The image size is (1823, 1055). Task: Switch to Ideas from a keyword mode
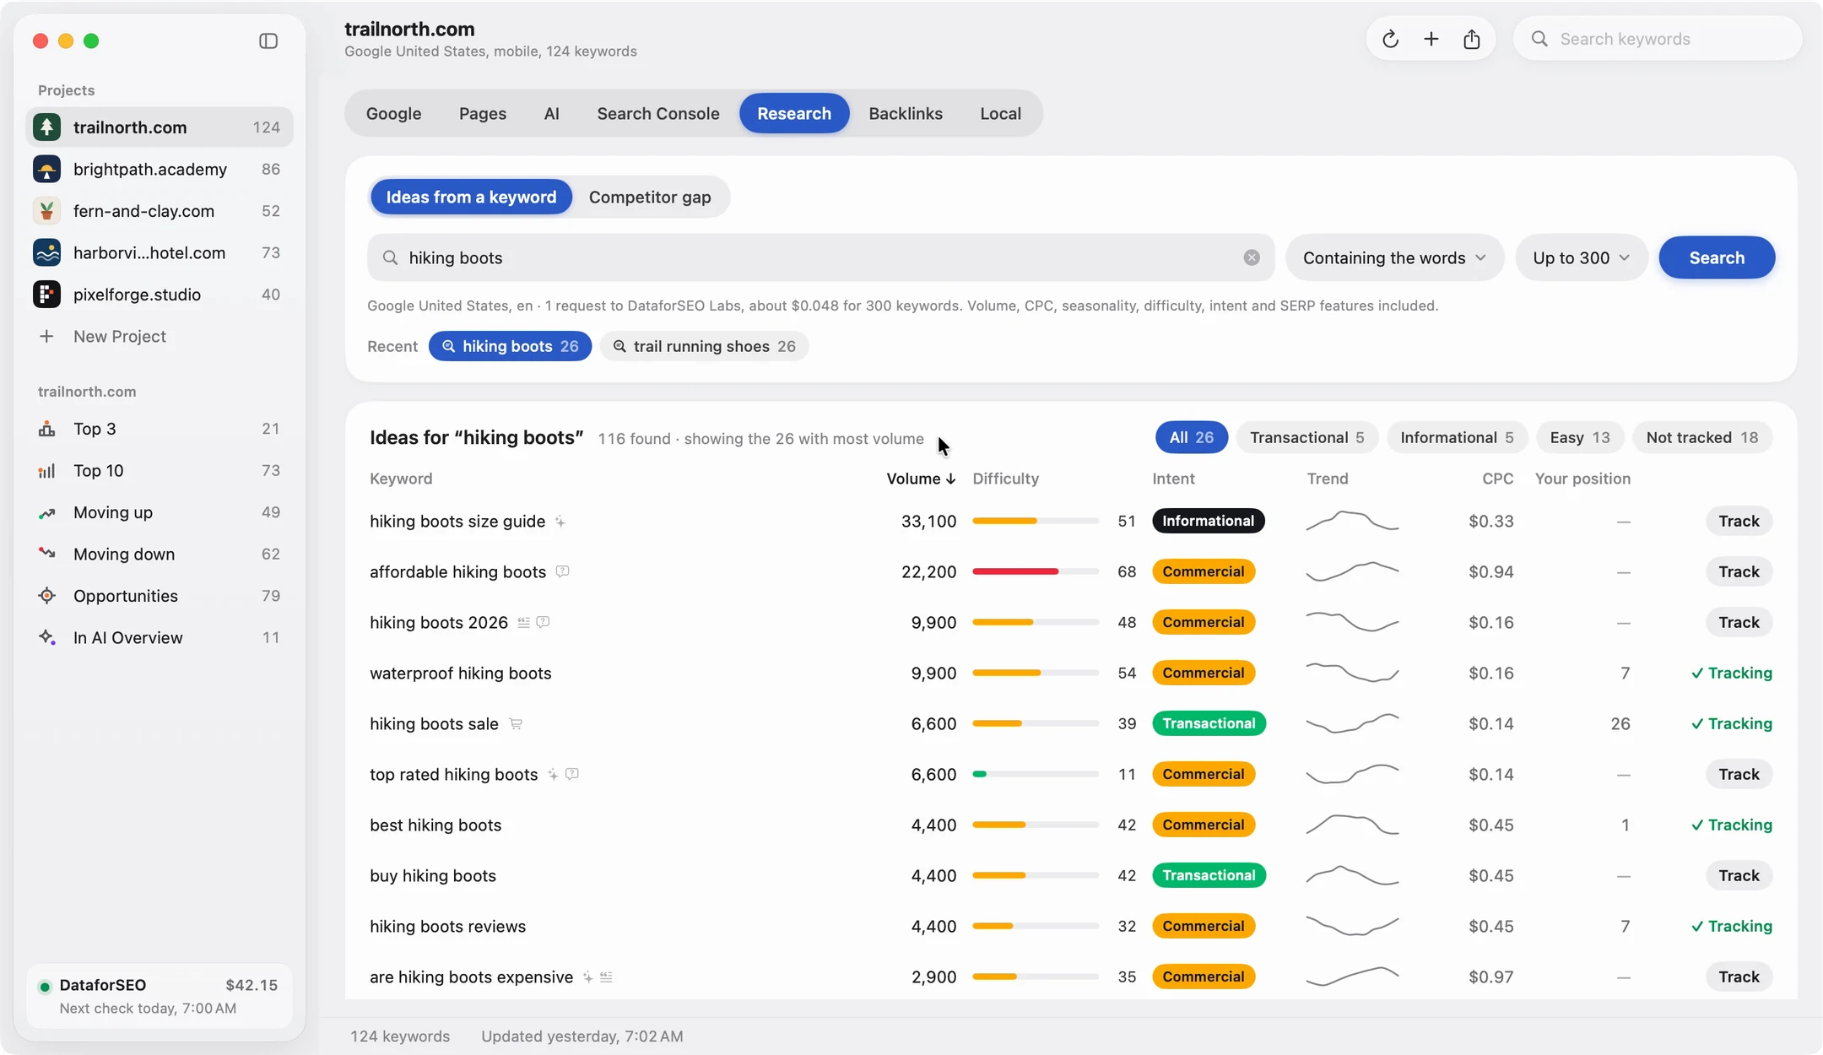(x=471, y=197)
